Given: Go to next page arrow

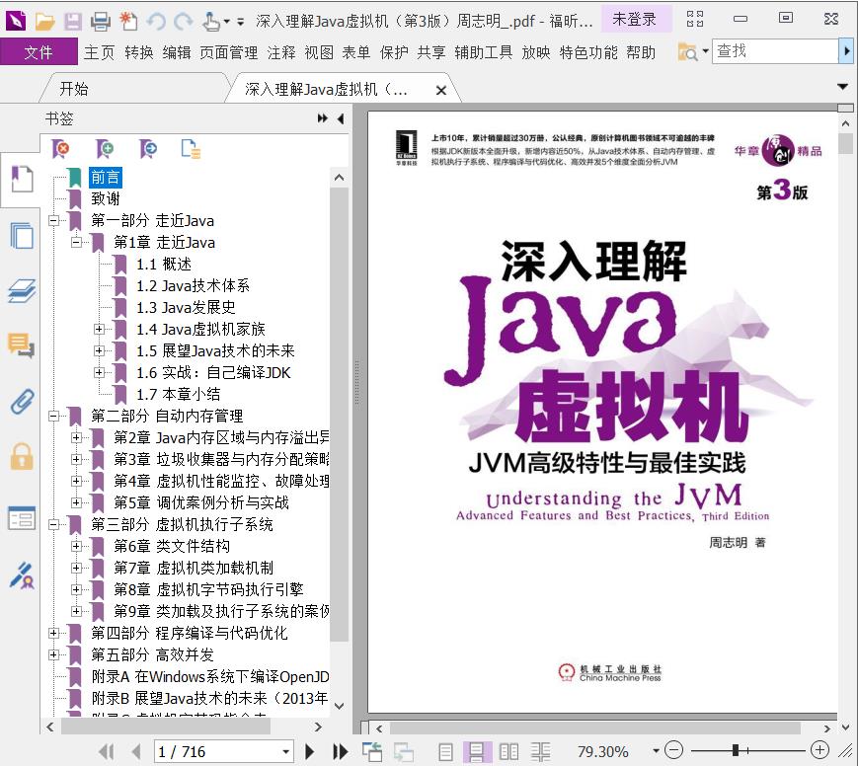Looking at the screenshot, I should (x=309, y=752).
